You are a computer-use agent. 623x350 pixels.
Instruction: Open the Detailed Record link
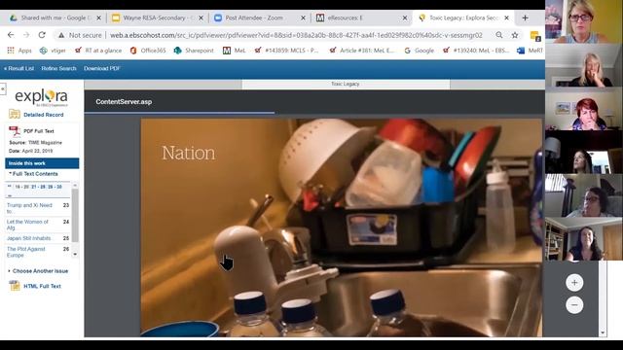[x=43, y=115]
